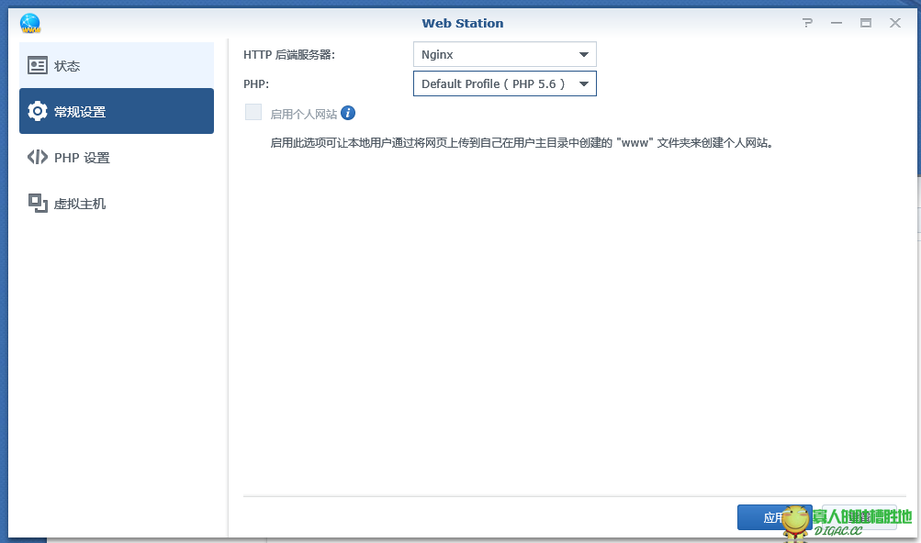Viewport: 921px width, 543px height.
Task: Click the 应用 apply button
Action: [x=774, y=517]
